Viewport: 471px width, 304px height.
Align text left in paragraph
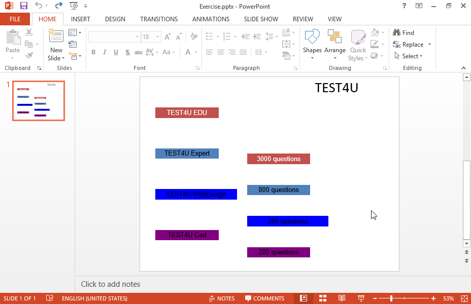coord(210,53)
